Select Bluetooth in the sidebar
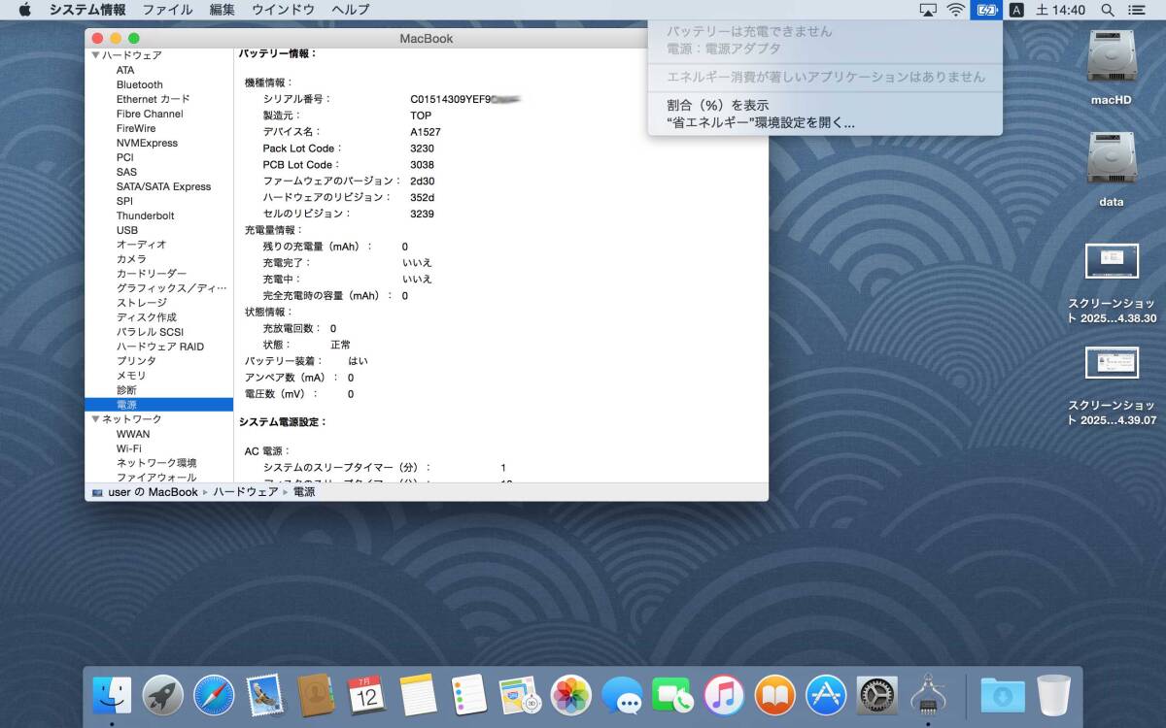Image resolution: width=1166 pixels, height=728 pixels. pyautogui.click(x=140, y=84)
